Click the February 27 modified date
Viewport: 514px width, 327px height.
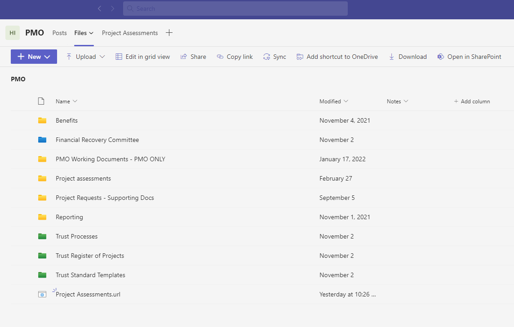pos(336,178)
